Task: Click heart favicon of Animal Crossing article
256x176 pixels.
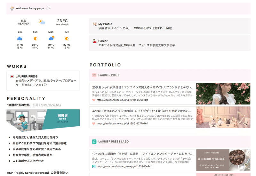Action: pyautogui.click(x=94, y=123)
